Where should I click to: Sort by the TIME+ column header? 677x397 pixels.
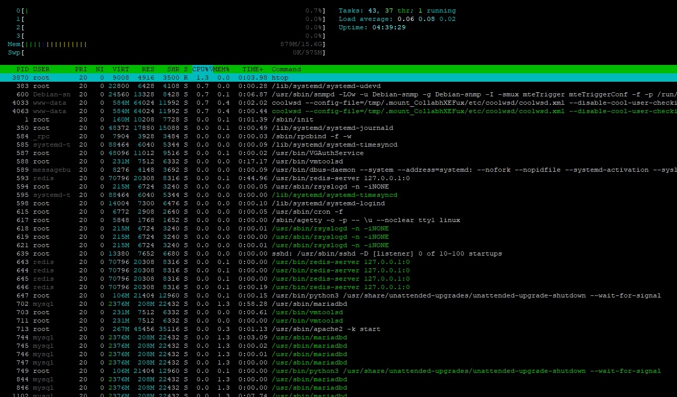point(253,69)
